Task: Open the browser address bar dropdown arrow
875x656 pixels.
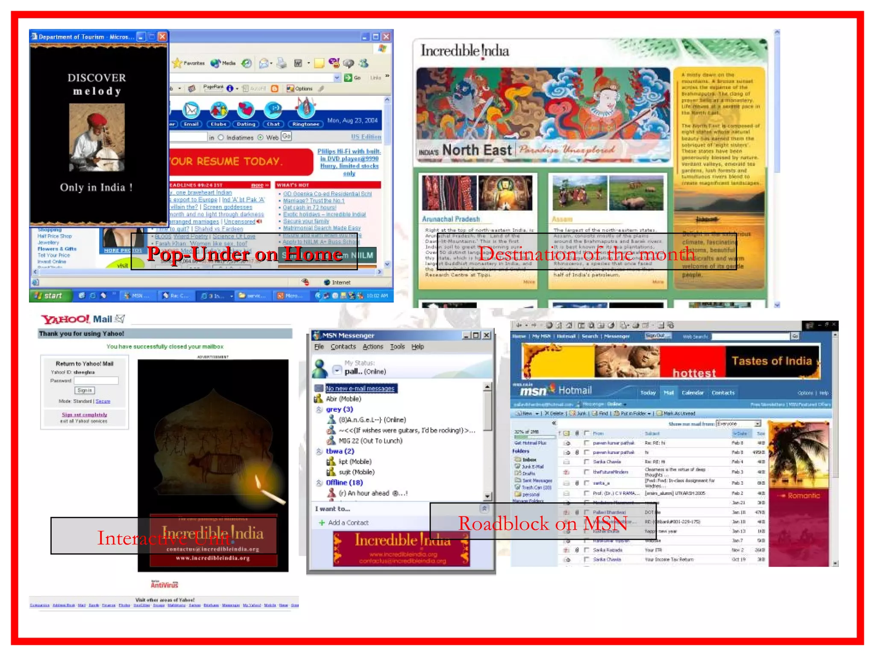Action: click(x=337, y=77)
